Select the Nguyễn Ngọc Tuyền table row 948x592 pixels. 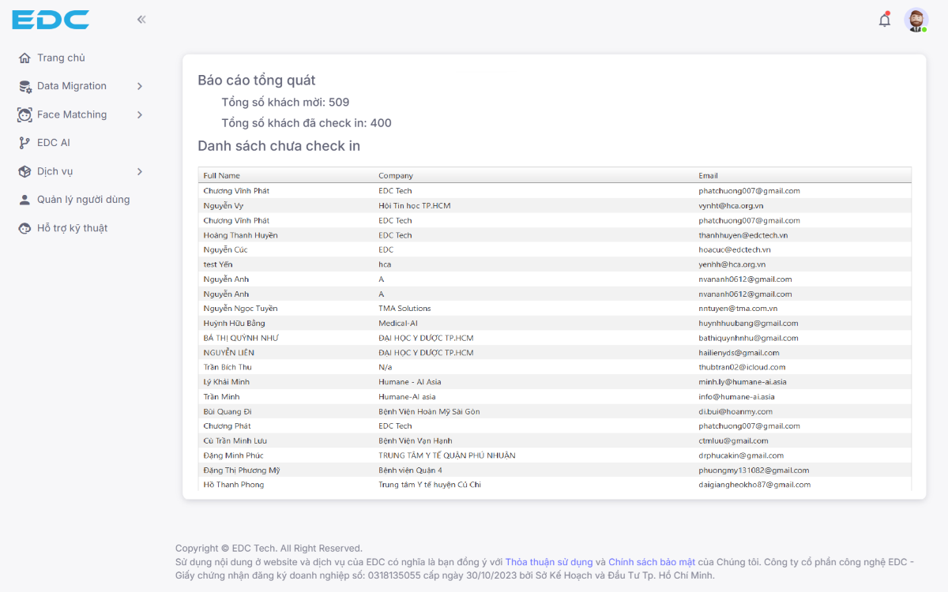(x=240, y=309)
